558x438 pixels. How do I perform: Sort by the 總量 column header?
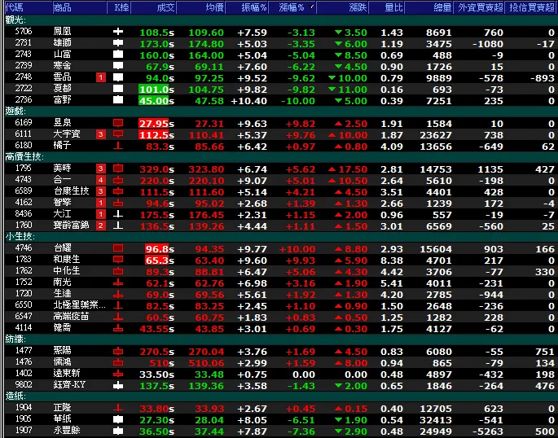coord(428,7)
